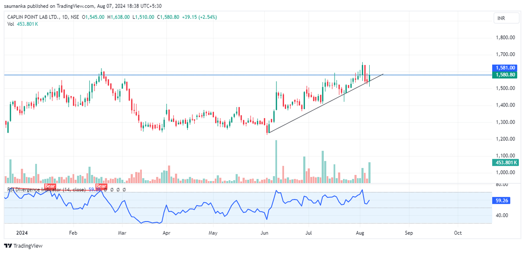Viewport: 525px width, 253px height.
Task: Click the high price H1,638.00
Action: (x=119, y=17)
